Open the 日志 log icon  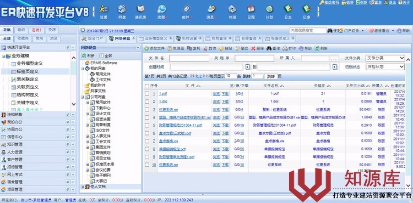(288, 12)
